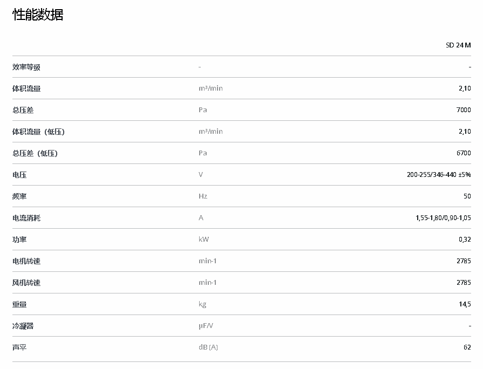Click the Hz unit in 频率 row

click(203, 196)
